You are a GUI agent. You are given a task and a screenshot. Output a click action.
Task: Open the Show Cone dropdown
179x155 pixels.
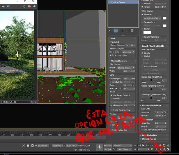128,52
